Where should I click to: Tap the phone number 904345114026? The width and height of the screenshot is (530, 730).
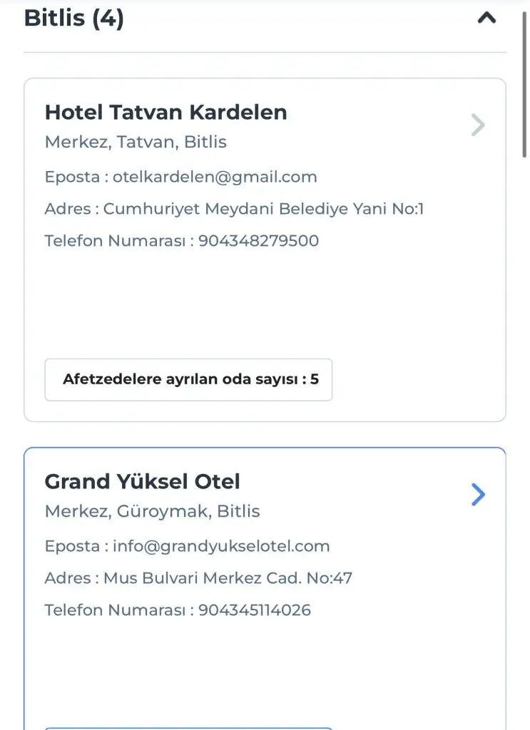pyautogui.click(x=254, y=610)
